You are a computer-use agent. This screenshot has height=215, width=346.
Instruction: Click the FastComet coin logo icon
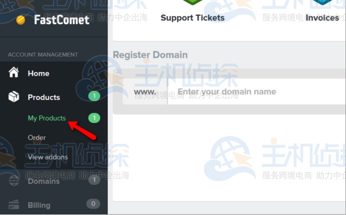[x=20, y=20]
